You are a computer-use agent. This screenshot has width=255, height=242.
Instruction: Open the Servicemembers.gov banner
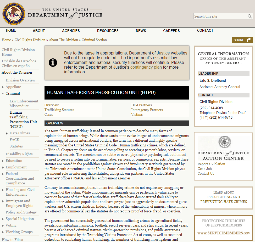[x=224, y=228]
